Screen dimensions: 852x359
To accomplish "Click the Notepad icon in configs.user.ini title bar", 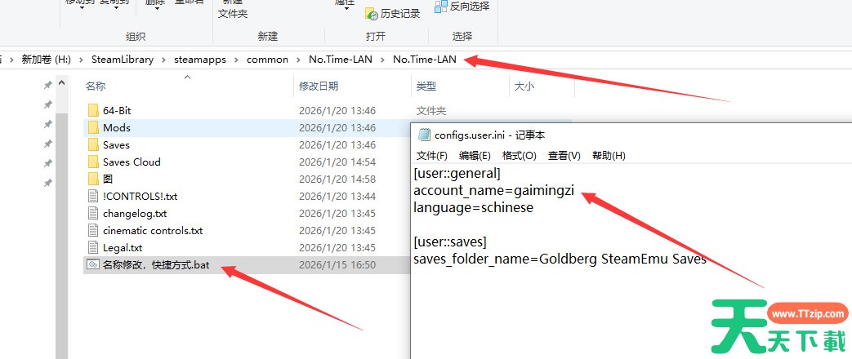I will [425, 135].
